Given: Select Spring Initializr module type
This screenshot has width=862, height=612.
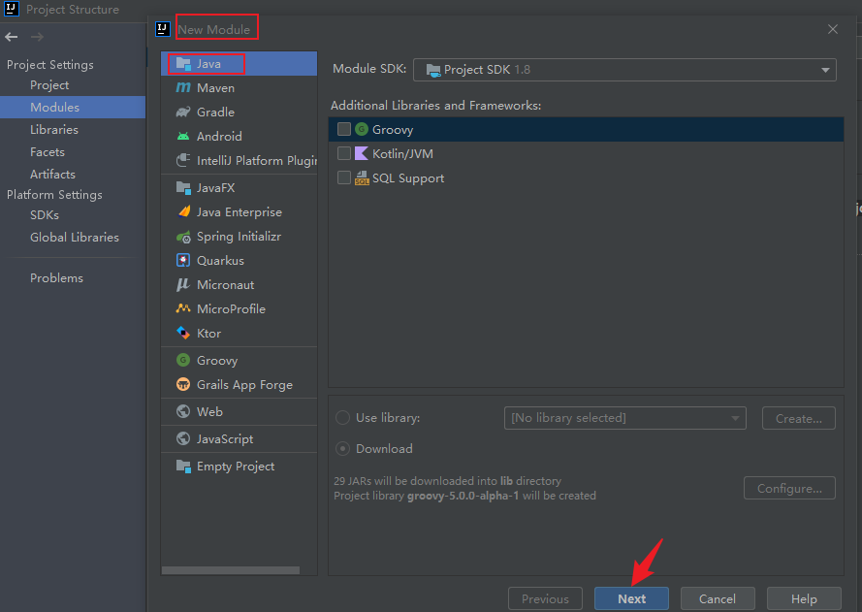Looking at the screenshot, I should coord(239,237).
